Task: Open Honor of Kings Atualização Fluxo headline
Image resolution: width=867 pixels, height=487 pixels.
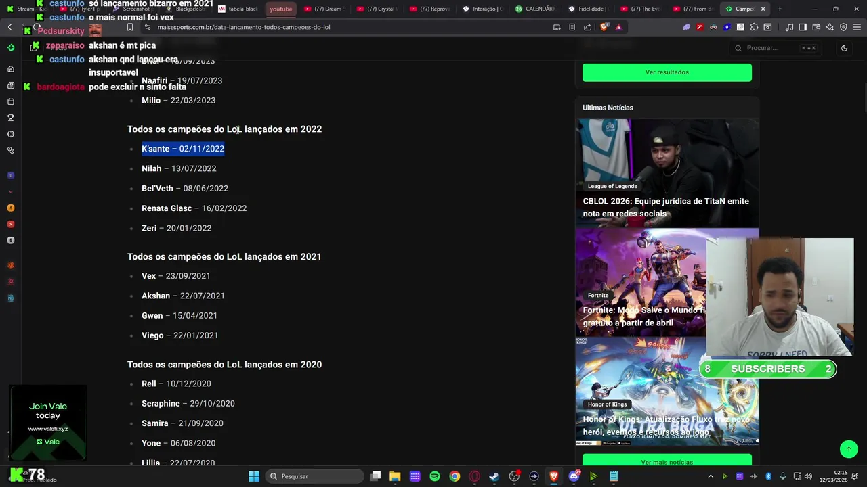Action: pos(666,425)
